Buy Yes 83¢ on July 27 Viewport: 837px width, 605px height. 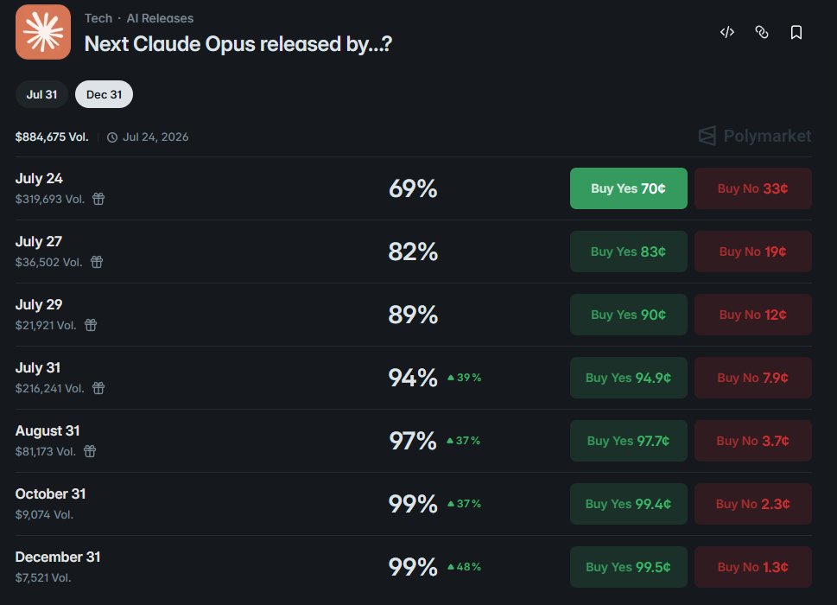point(628,252)
